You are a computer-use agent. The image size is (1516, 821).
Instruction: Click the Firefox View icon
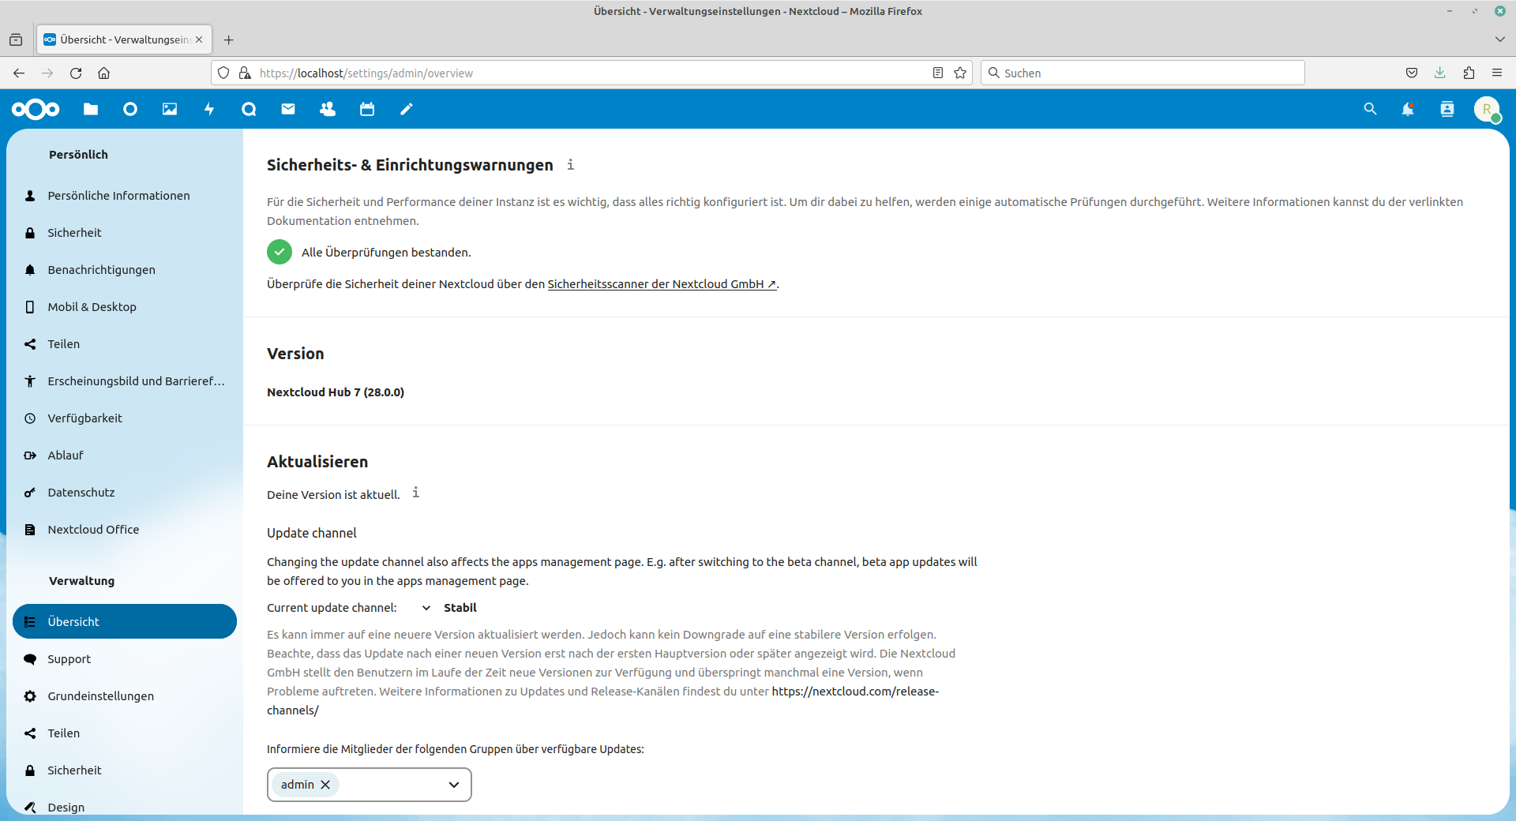pyautogui.click(x=16, y=39)
